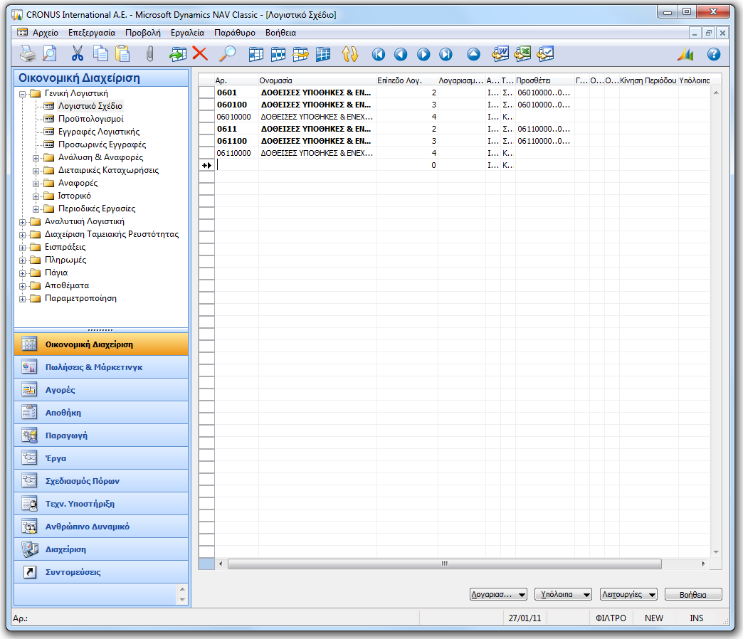Expand the Ανάλυση & Αναφορές folder

(36, 158)
